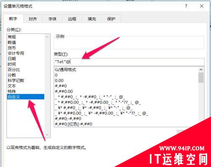Click the format list scrollbar thumb
The image size is (211, 167).
(201, 77)
